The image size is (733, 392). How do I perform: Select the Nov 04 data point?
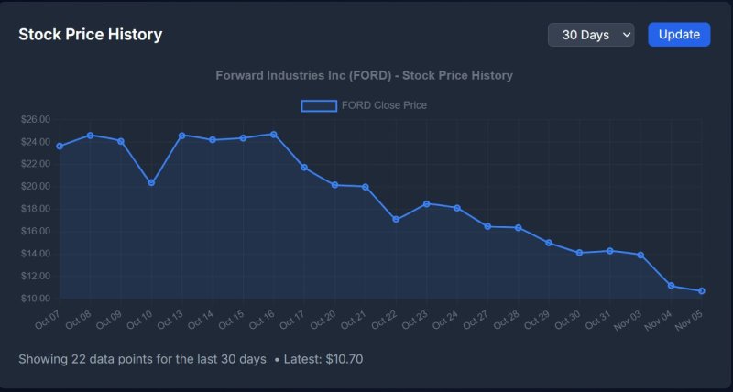(x=671, y=286)
